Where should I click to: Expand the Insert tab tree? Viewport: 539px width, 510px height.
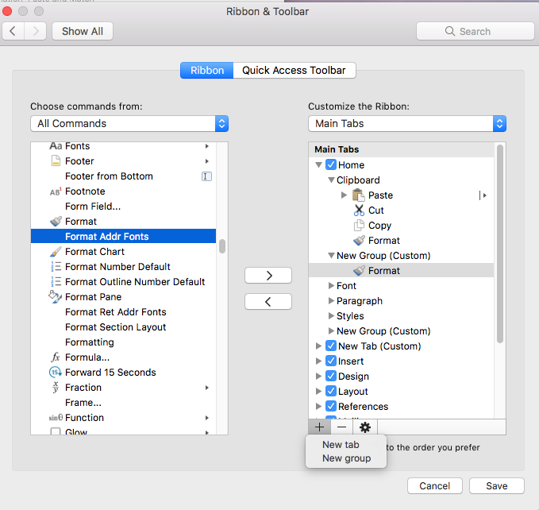(318, 361)
